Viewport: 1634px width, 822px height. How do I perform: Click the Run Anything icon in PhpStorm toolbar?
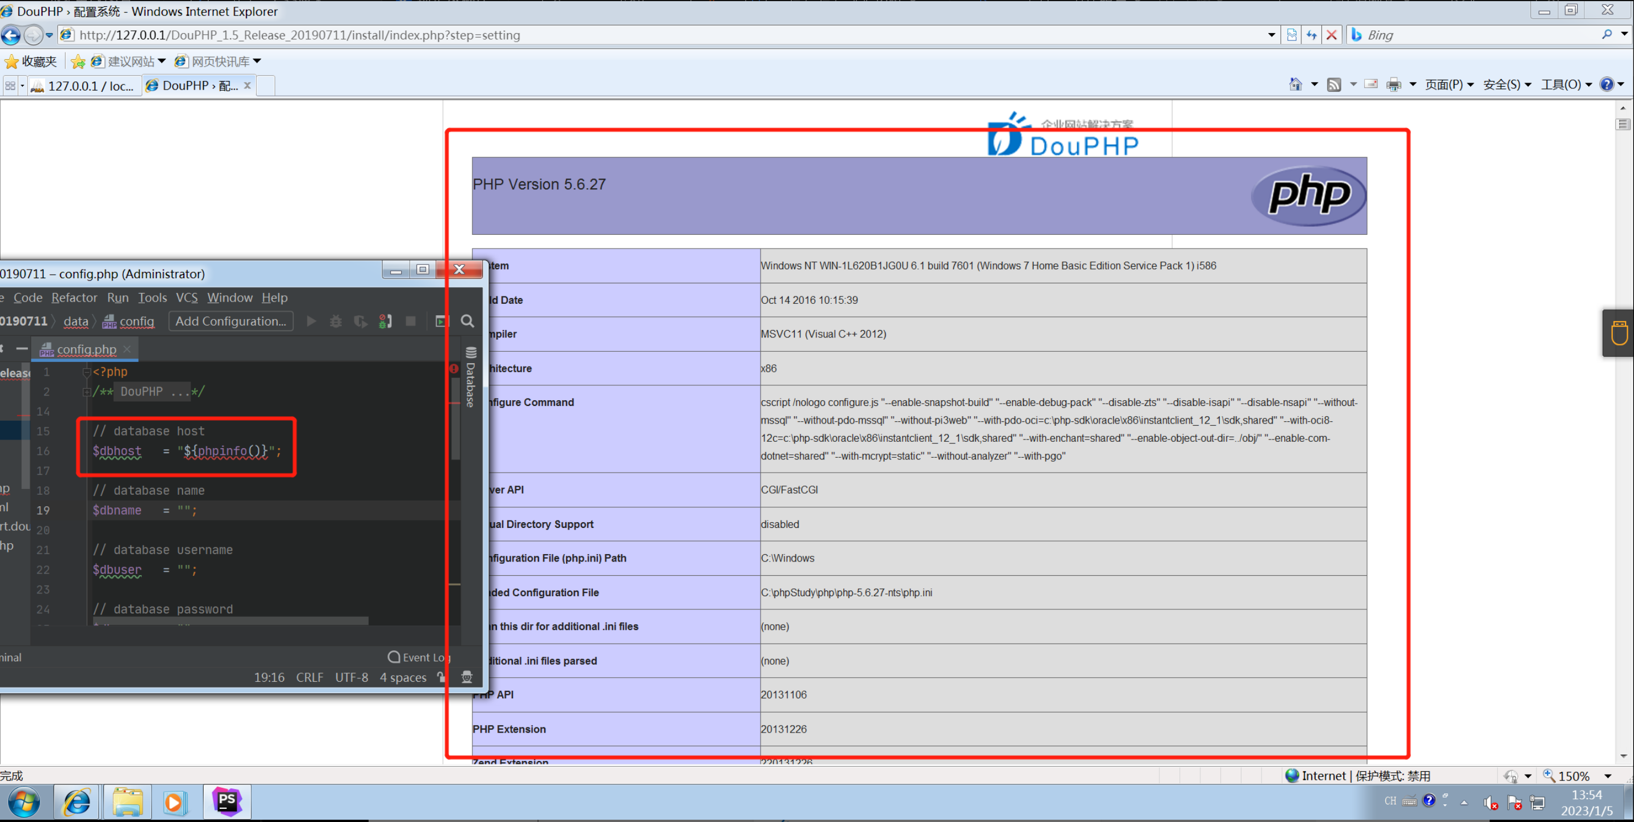pyautogui.click(x=442, y=322)
